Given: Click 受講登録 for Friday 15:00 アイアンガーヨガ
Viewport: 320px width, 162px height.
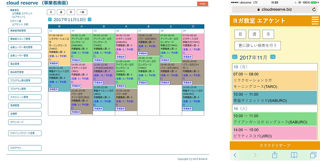Looking at the screenshot, I should [143, 82].
